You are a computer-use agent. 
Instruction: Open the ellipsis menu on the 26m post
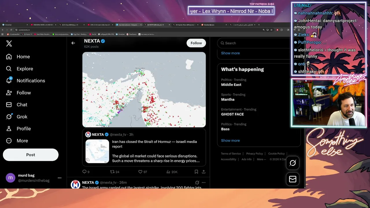point(203,183)
